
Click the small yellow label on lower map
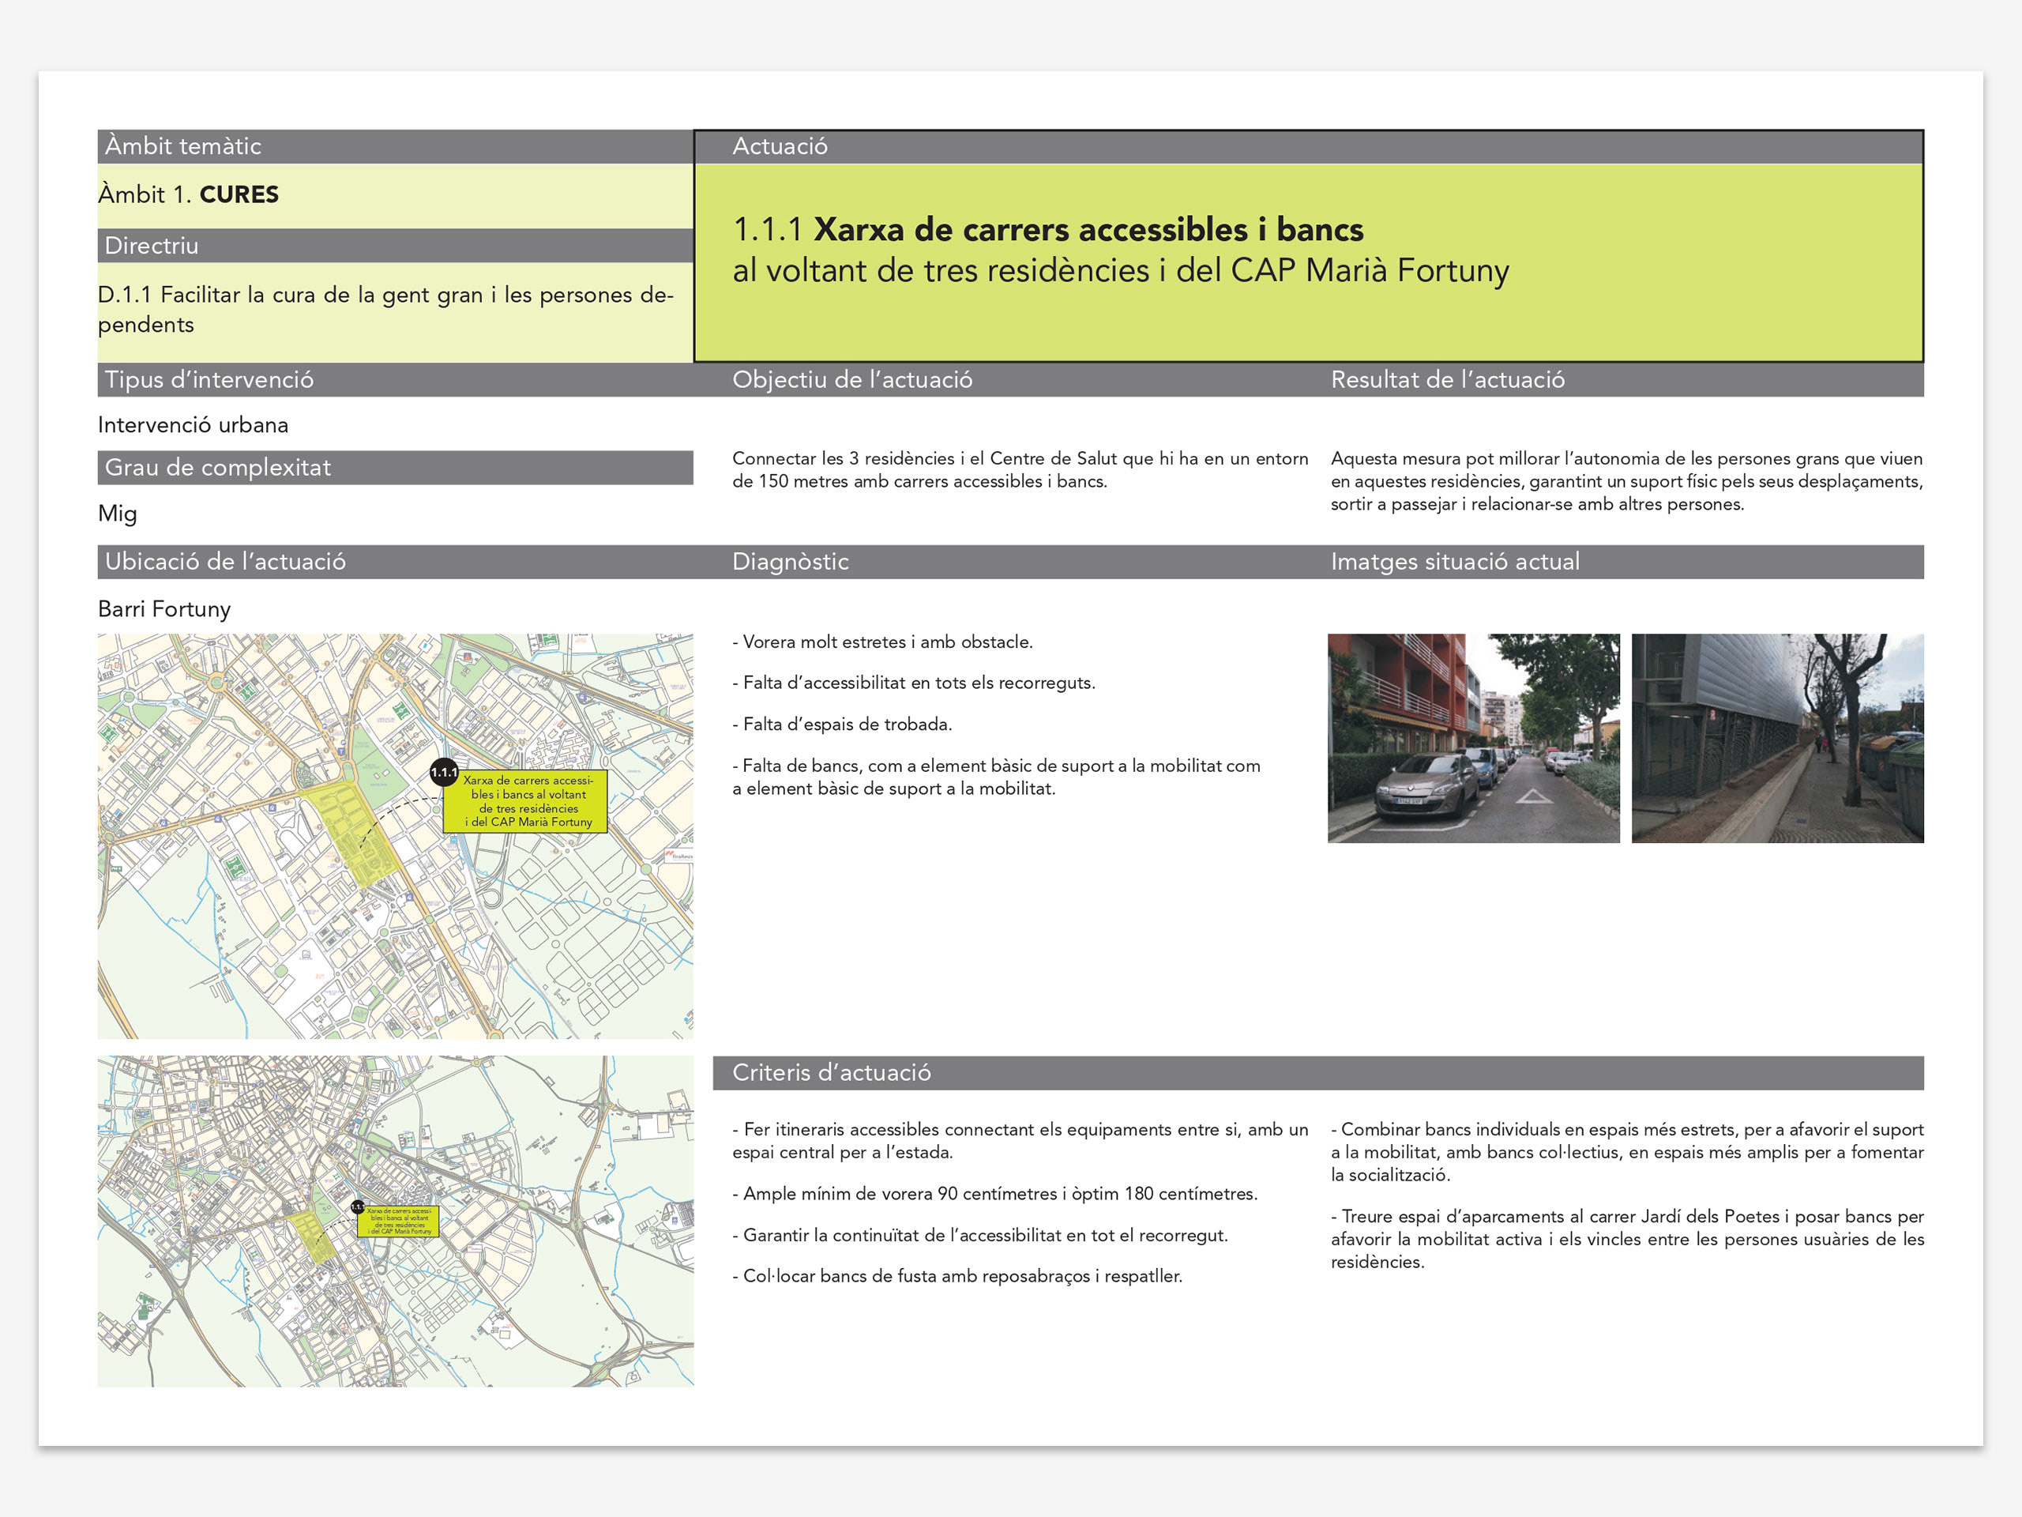click(x=399, y=1222)
